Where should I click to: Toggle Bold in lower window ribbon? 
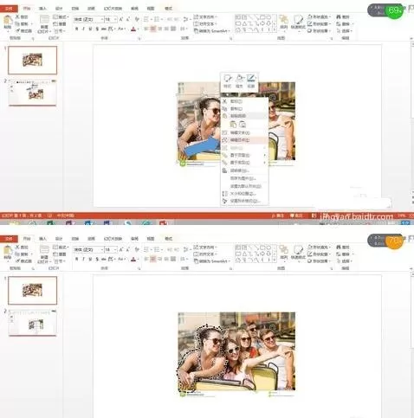click(x=76, y=259)
